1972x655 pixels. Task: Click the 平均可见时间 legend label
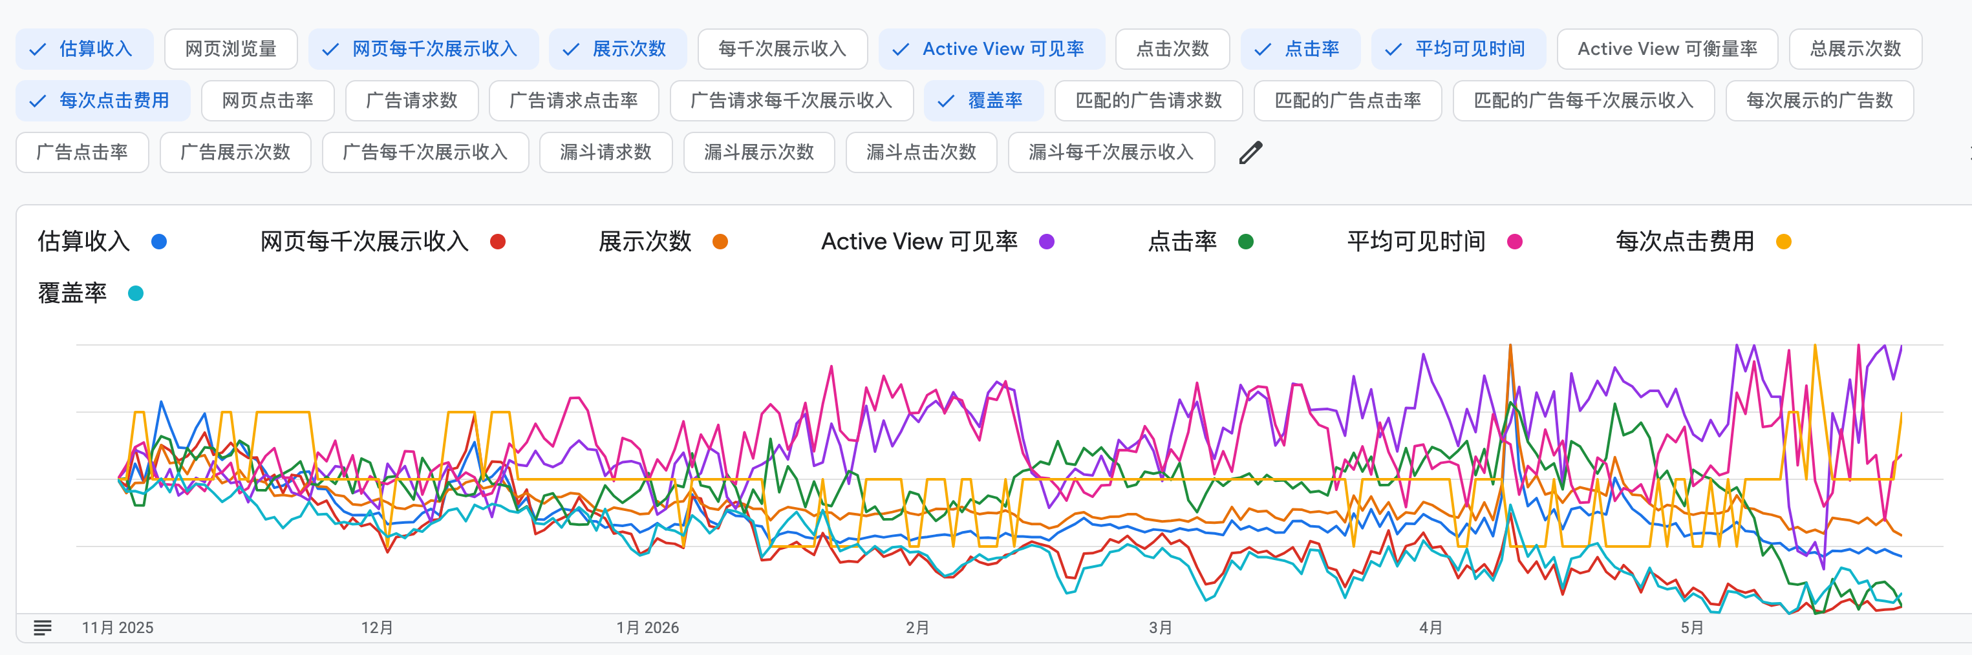pos(1416,242)
